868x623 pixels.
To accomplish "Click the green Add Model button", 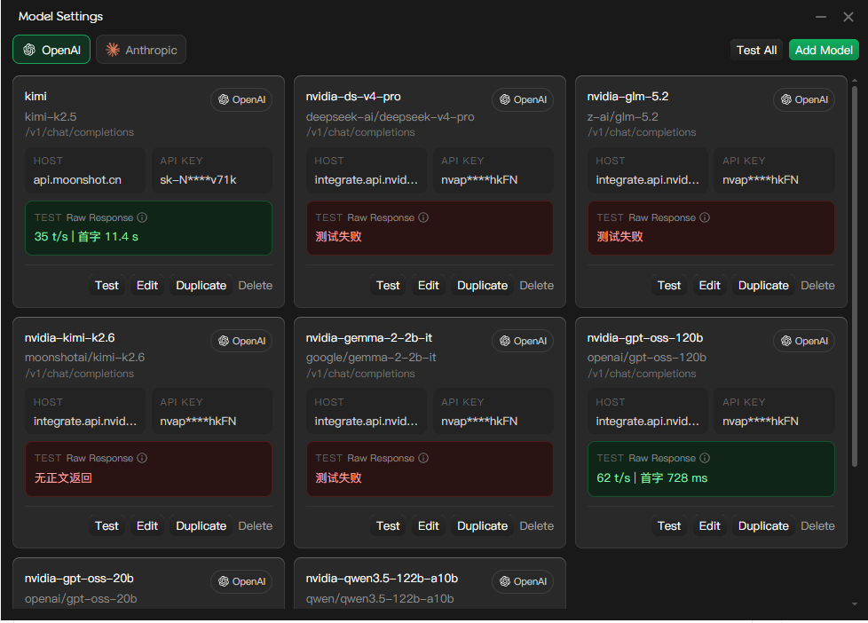I will (x=824, y=50).
